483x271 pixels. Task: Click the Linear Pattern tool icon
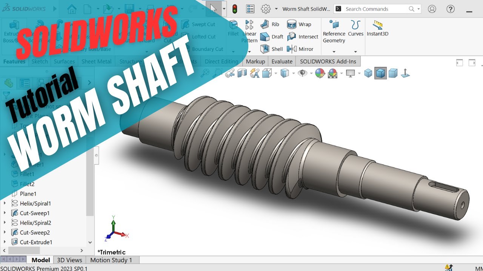[x=249, y=25]
